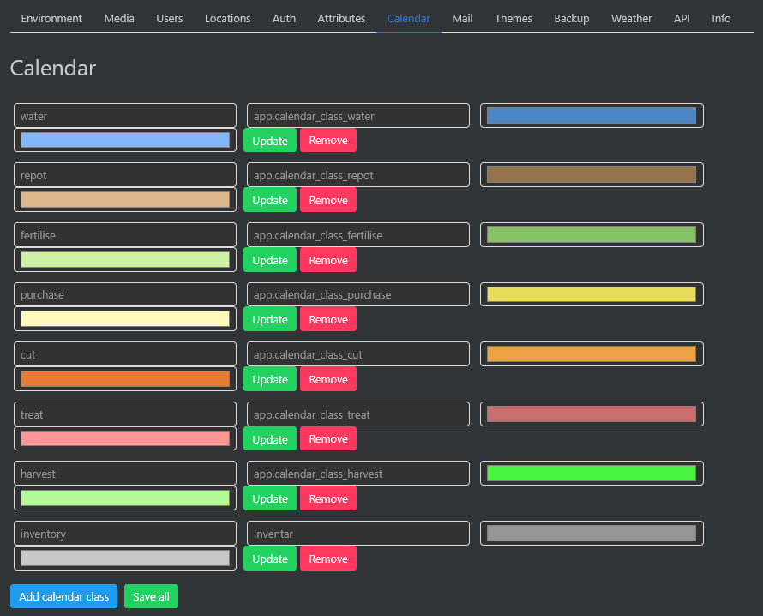This screenshot has height=616, width=763.
Task: Go to the API settings tab
Action: [681, 18]
